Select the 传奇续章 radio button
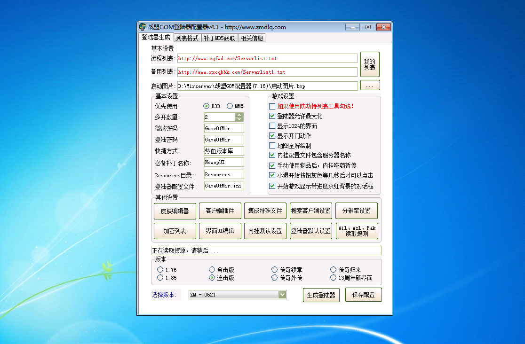 275,270
